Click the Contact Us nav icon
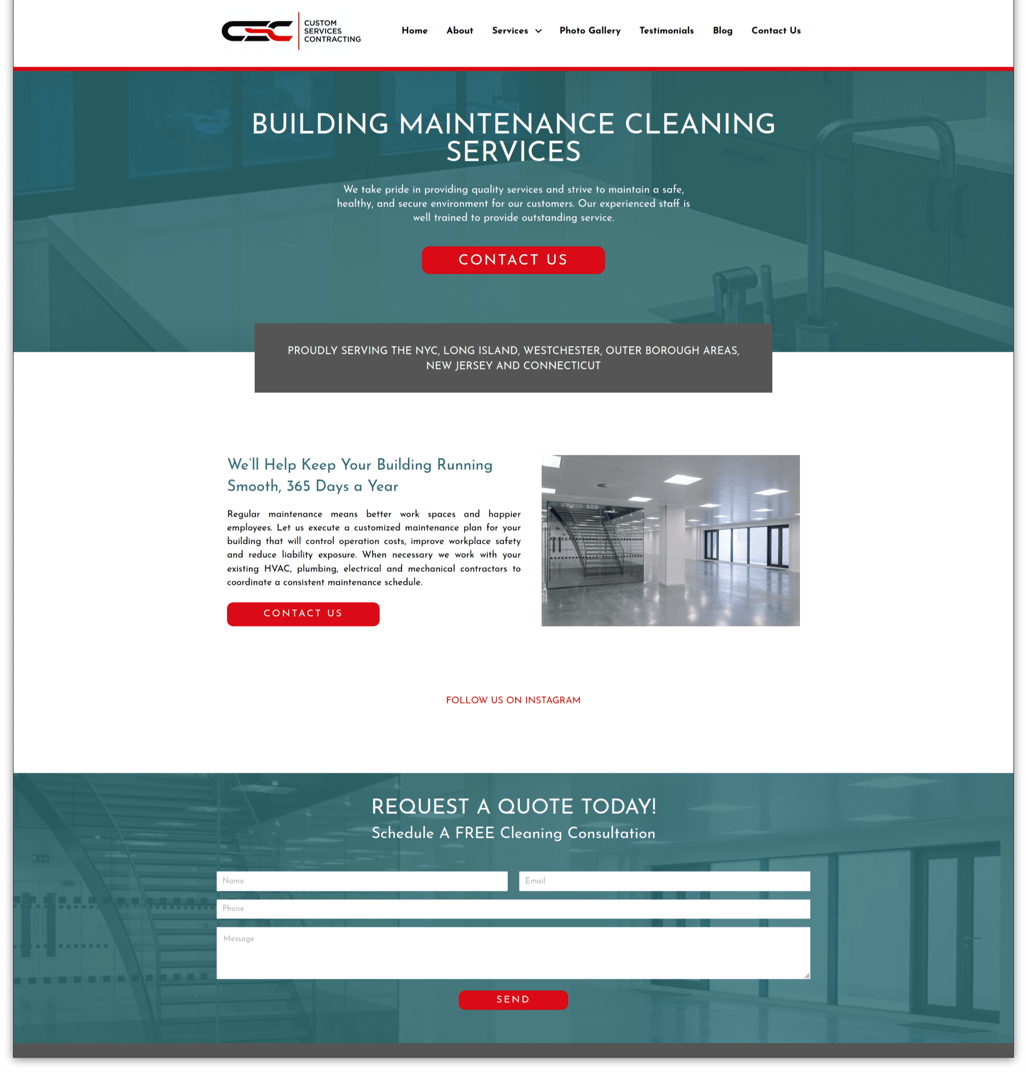 click(x=776, y=31)
